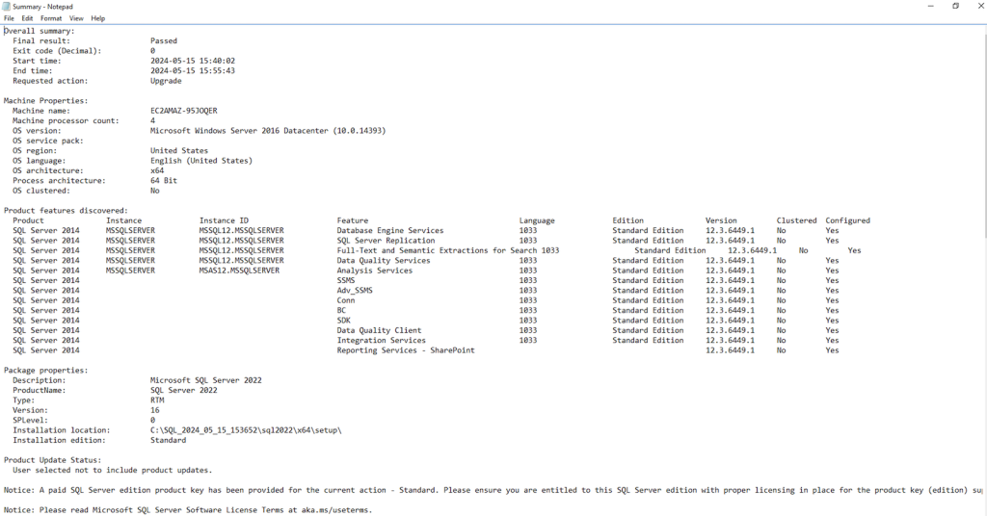Close the Summary Notepad window
Image resolution: width=987 pixels, height=516 pixels.
point(979,6)
